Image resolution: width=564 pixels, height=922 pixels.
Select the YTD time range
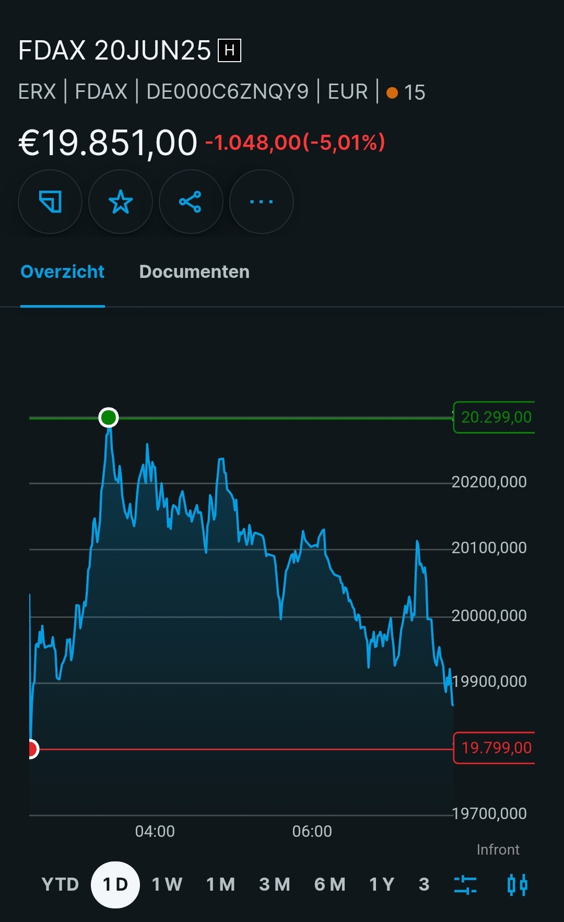[x=60, y=884]
